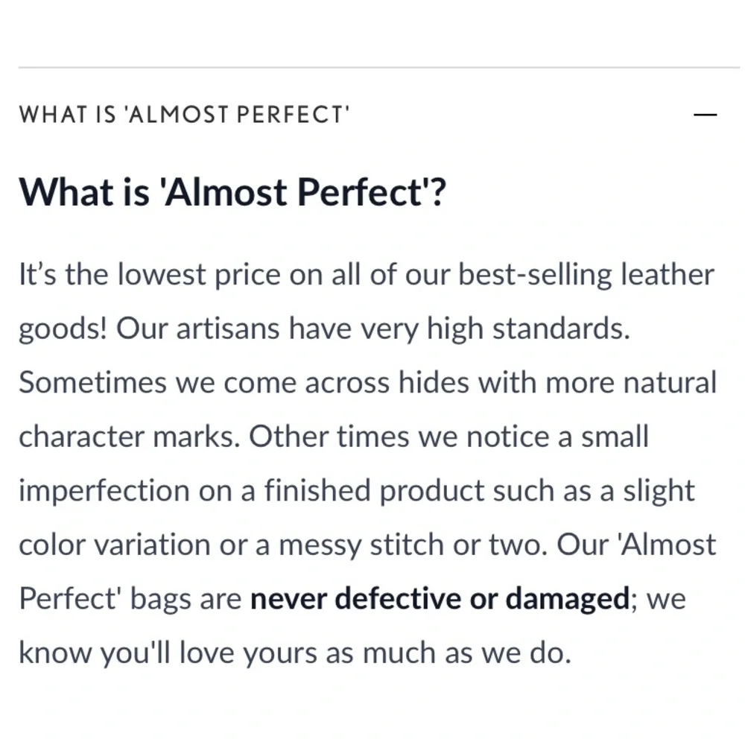The image size is (745, 745).
Task: Click the final line "know you'll love yours"
Action: pyautogui.click(x=294, y=653)
